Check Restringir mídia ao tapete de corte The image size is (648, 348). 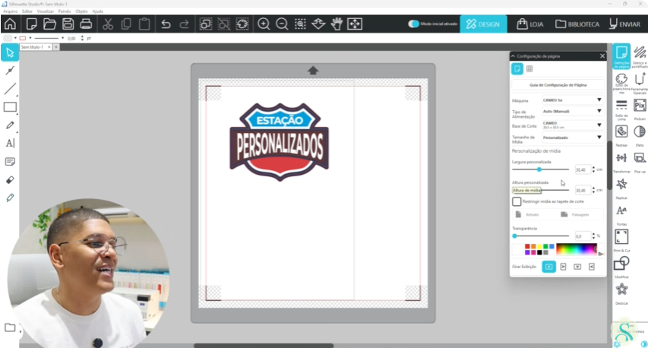pos(517,201)
